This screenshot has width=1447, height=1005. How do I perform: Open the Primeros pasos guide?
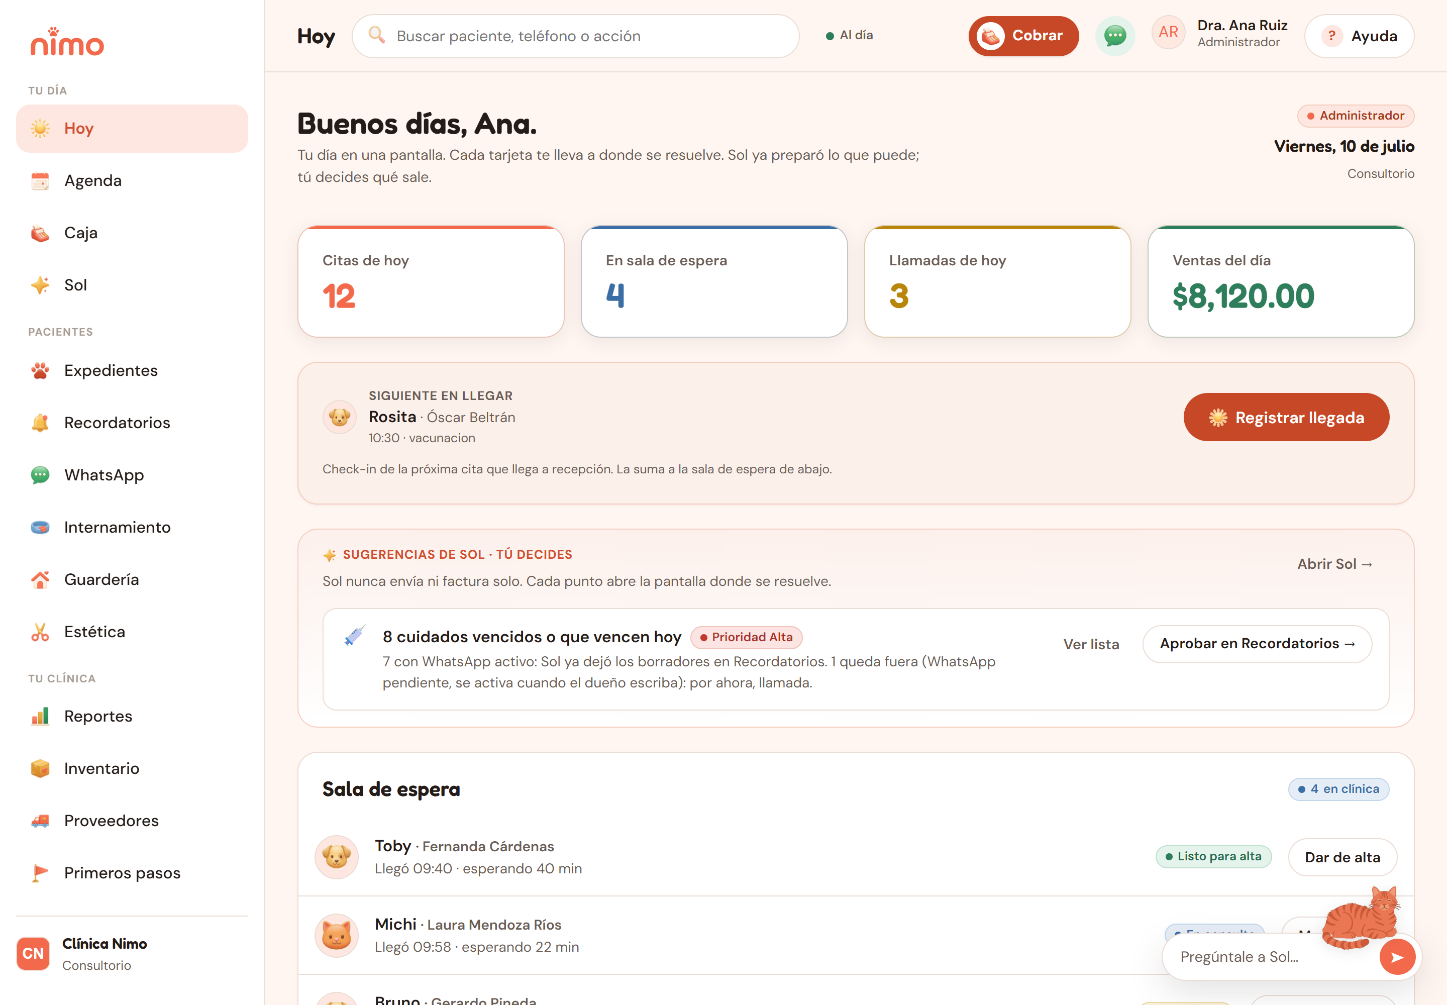coord(132,873)
